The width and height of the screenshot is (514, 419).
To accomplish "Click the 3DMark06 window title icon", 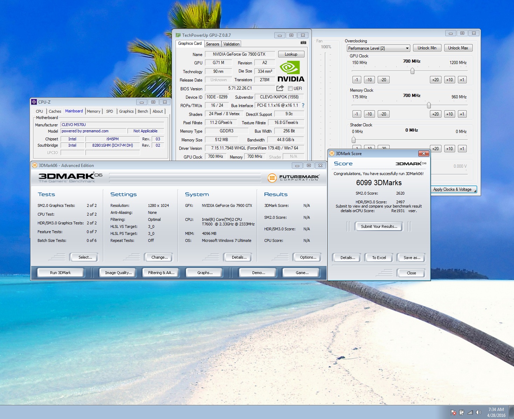I will (x=34, y=165).
